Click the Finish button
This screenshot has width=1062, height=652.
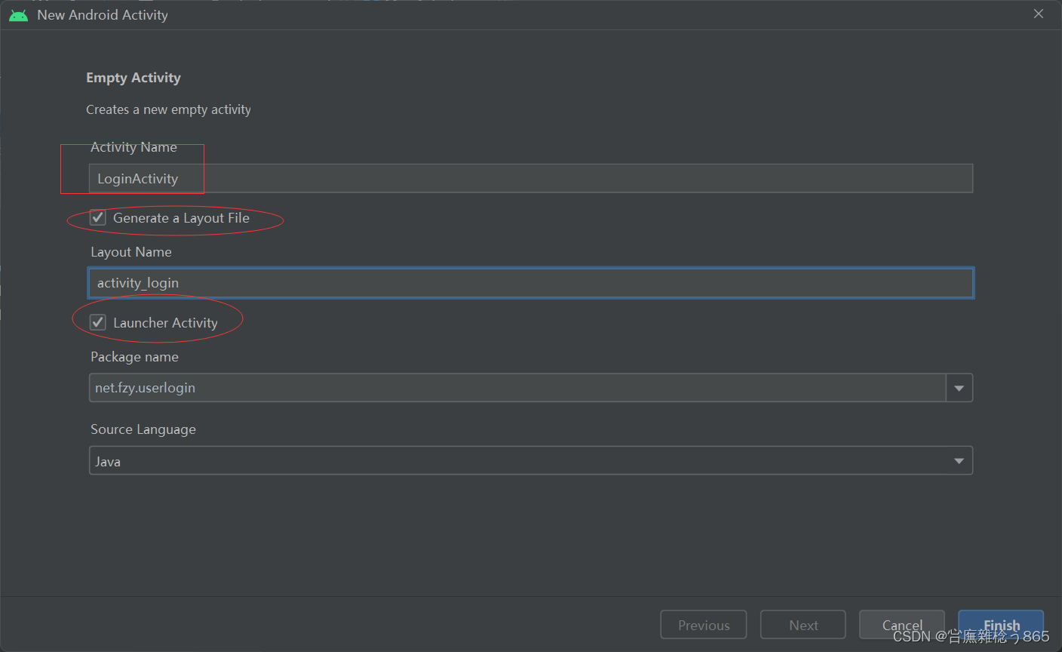[1001, 625]
